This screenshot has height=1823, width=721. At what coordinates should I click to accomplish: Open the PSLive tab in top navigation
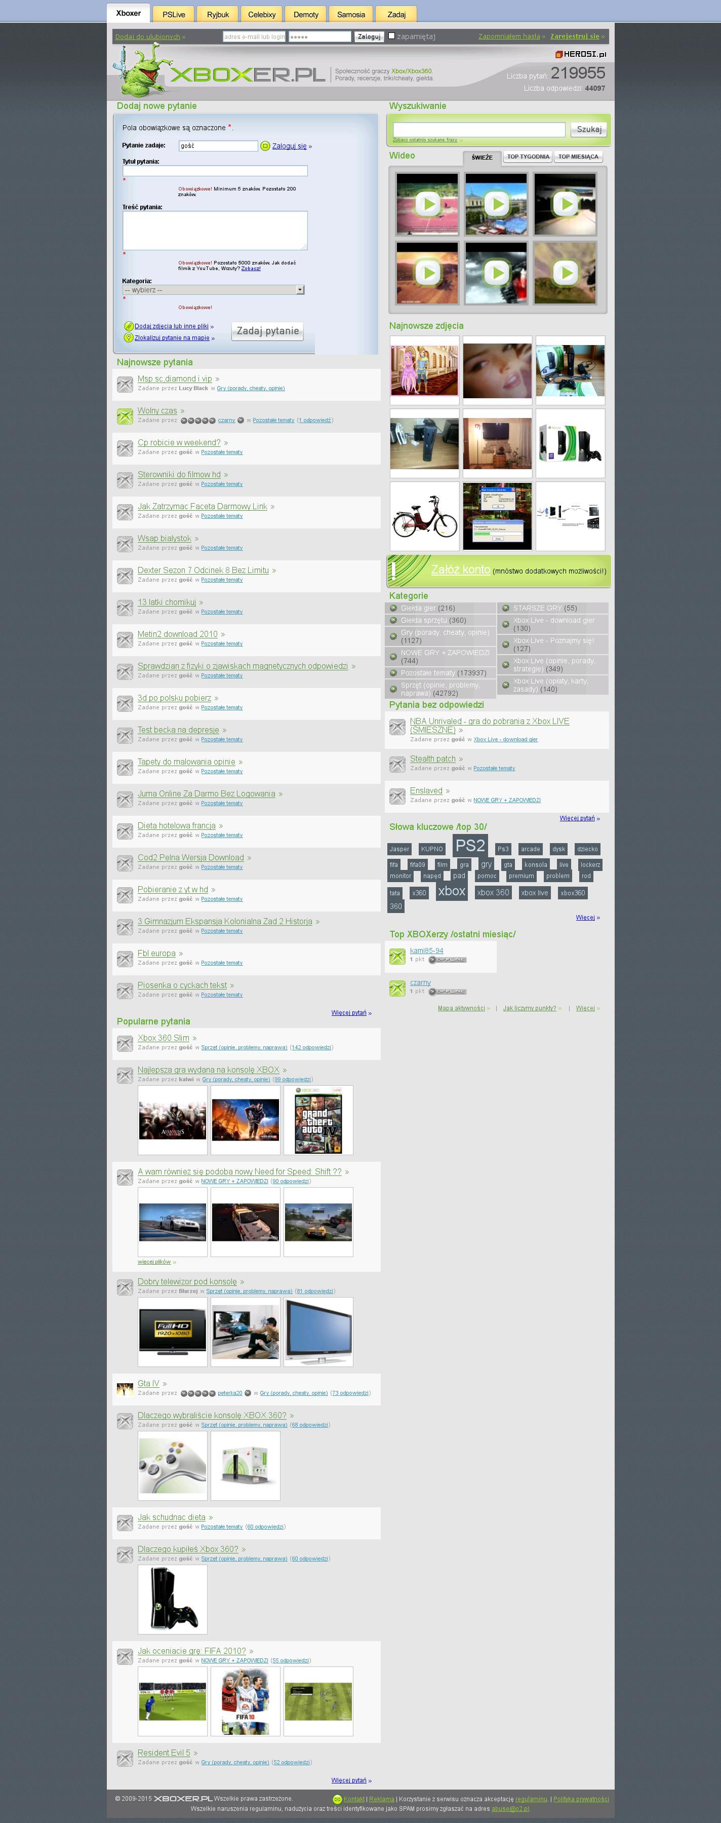(173, 14)
